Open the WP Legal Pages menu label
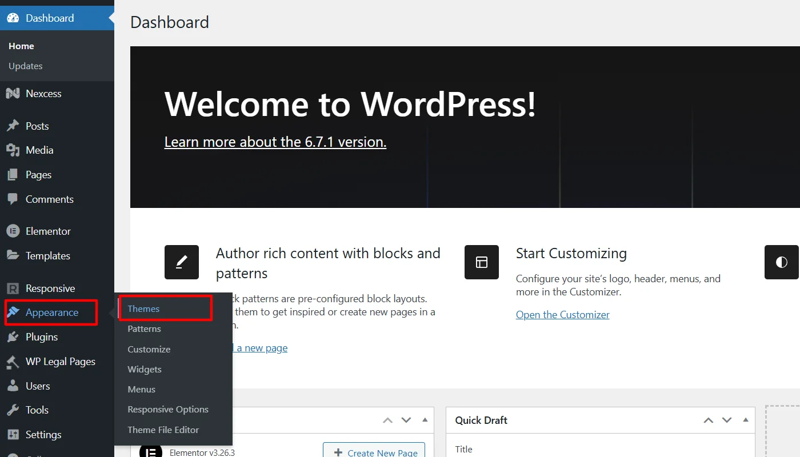Screen dimensions: 800x457 point(61,362)
